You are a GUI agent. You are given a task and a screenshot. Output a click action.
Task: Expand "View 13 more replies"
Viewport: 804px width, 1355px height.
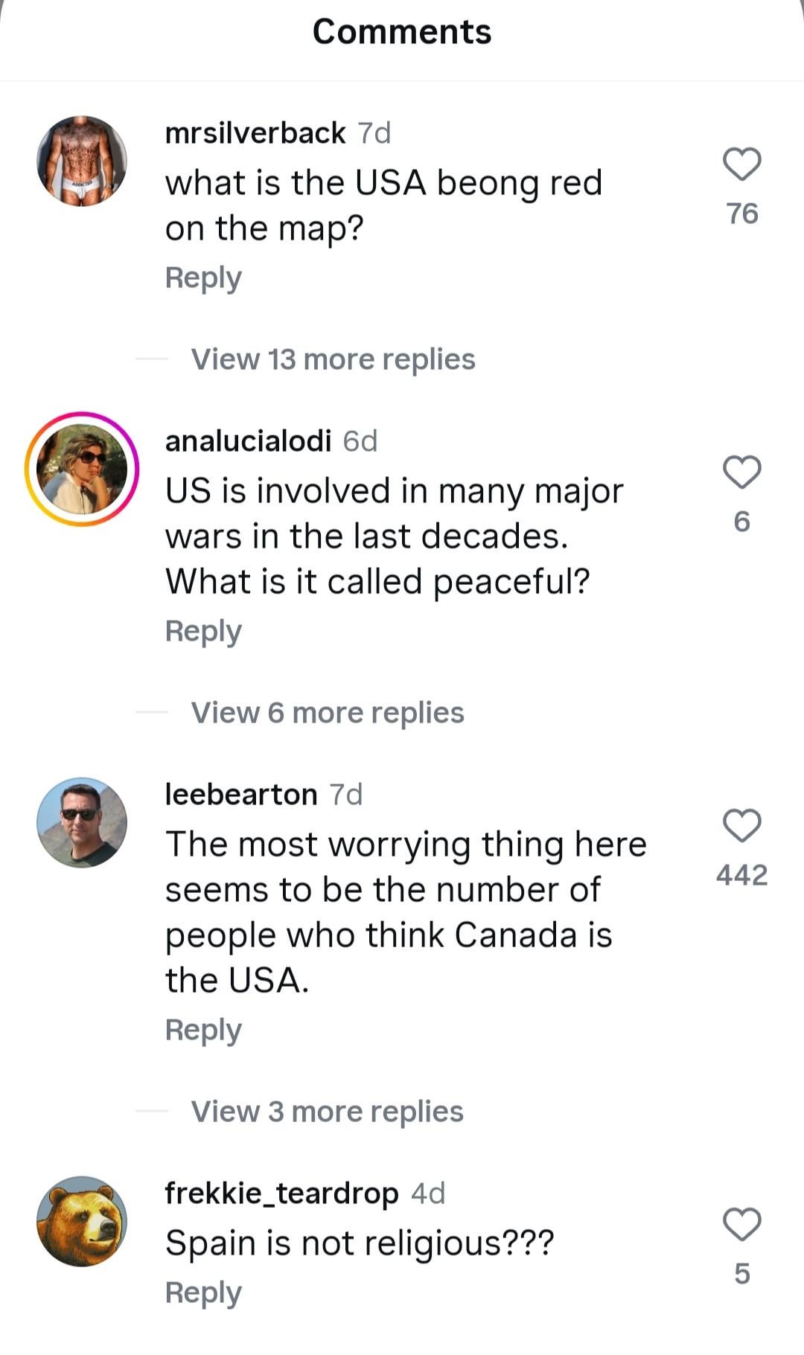pyautogui.click(x=333, y=359)
